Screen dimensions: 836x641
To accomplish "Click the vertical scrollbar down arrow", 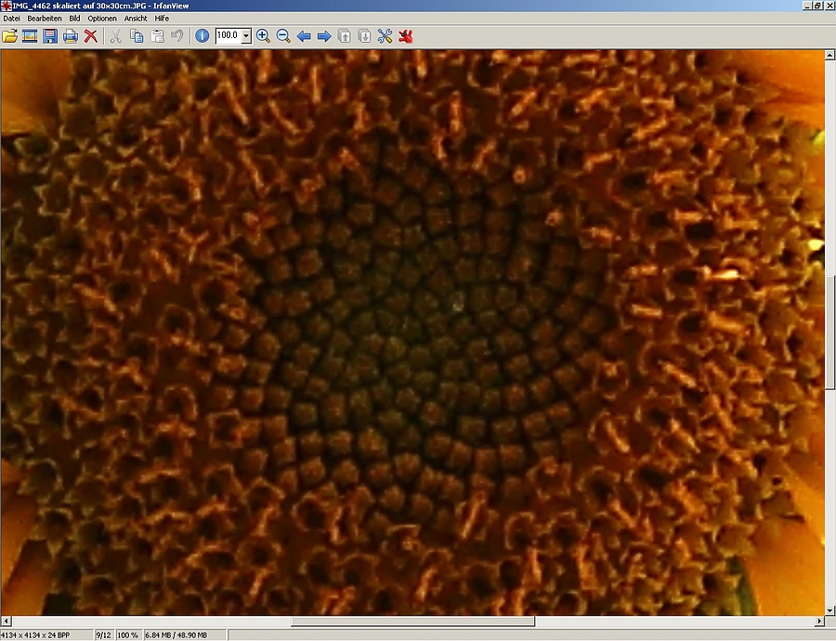I will [x=829, y=610].
